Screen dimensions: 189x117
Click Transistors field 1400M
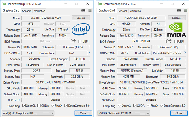(x=63, y=35)
